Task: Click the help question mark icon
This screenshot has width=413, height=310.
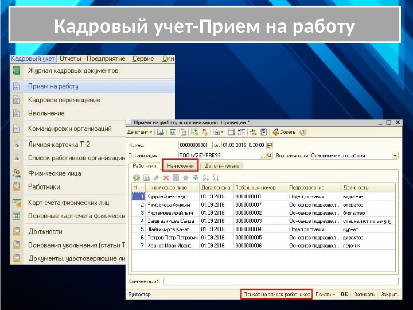Action: (x=303, y=132)
